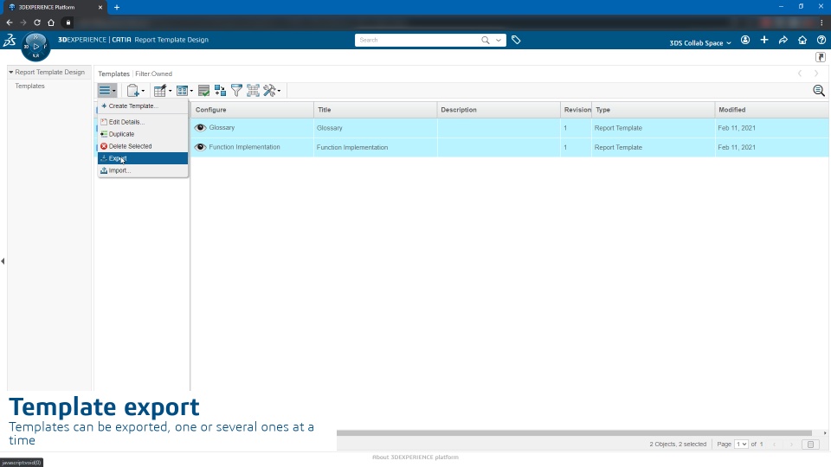Viewport: 831px width, 467px height.
Task: Open the help question mark icon
Action: [821, 41]
